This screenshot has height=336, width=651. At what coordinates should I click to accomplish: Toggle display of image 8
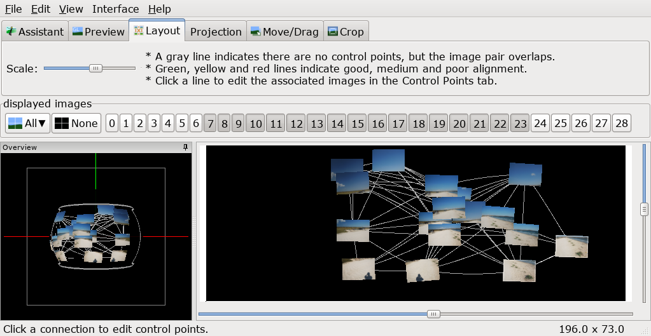224,123
